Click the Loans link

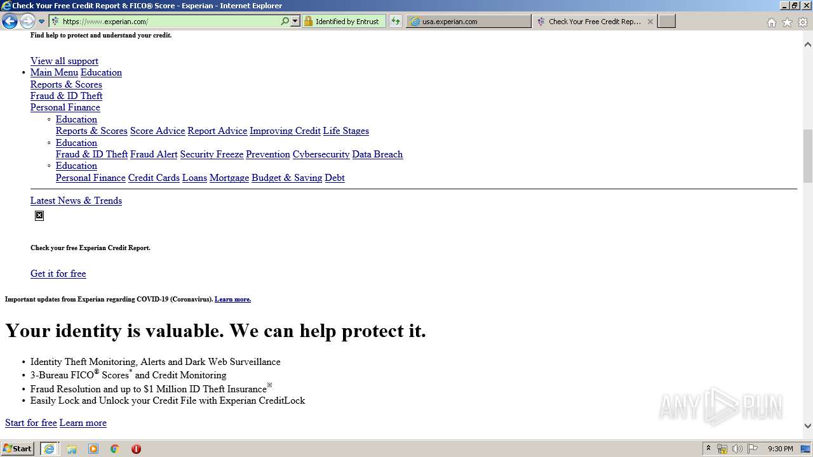coord(194,178)
